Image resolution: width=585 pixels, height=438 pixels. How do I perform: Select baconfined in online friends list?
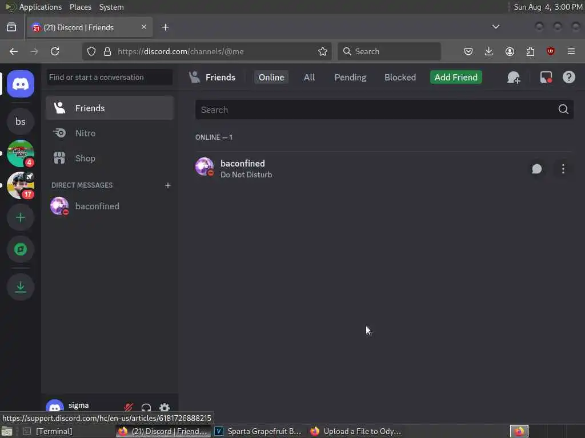(x=383, y=169)
